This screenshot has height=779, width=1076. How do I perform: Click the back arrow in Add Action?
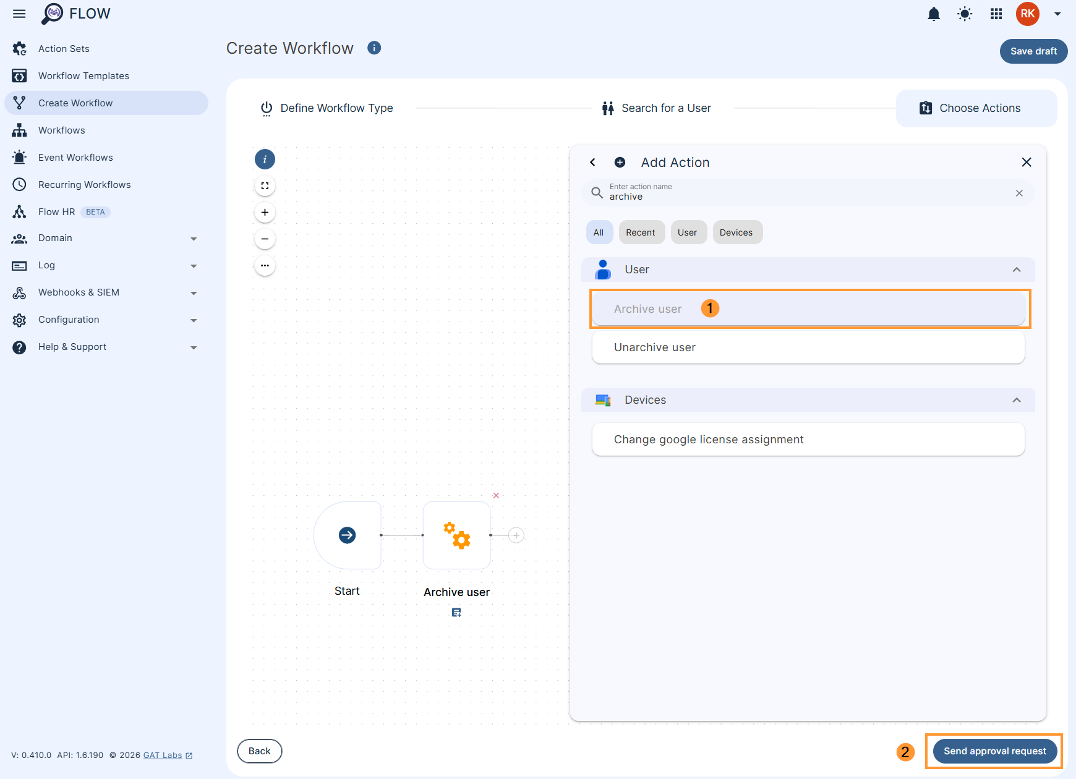(x=592, y=162)
